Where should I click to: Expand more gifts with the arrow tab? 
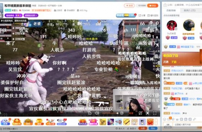pyautogui.click(x=156, y=122)
